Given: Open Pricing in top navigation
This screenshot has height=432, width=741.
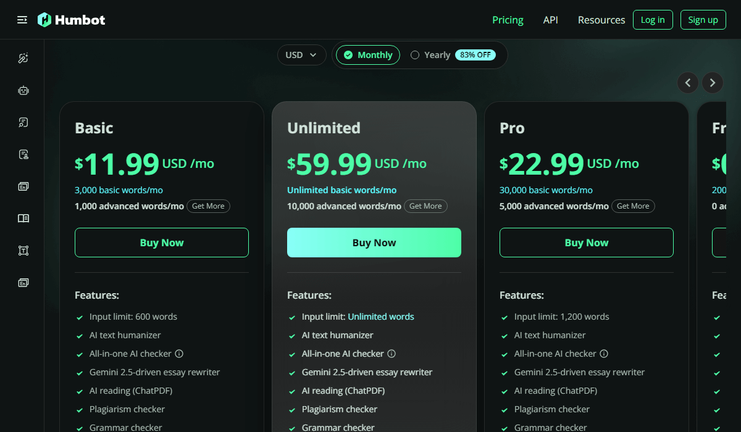Looking at the screenshot, I should point(508,20).
